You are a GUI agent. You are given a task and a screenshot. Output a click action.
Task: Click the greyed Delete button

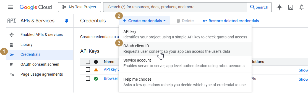(185, 21)
